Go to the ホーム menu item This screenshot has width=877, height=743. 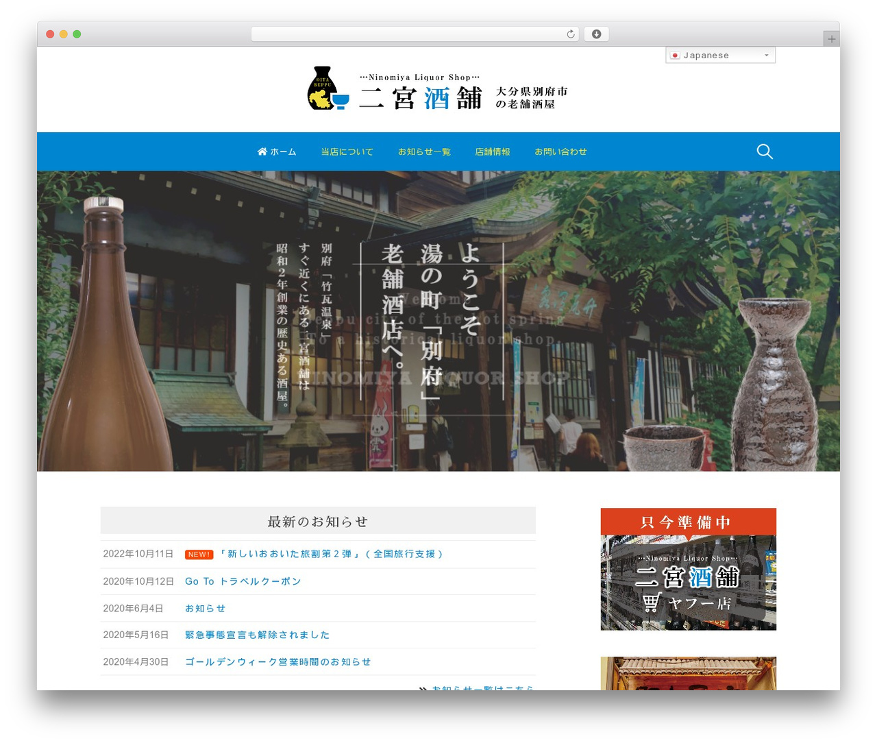pyautogui.click(x=277, y=151)
